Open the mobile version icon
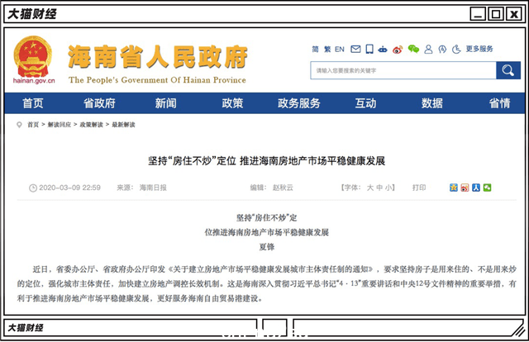 pos(369,50)
